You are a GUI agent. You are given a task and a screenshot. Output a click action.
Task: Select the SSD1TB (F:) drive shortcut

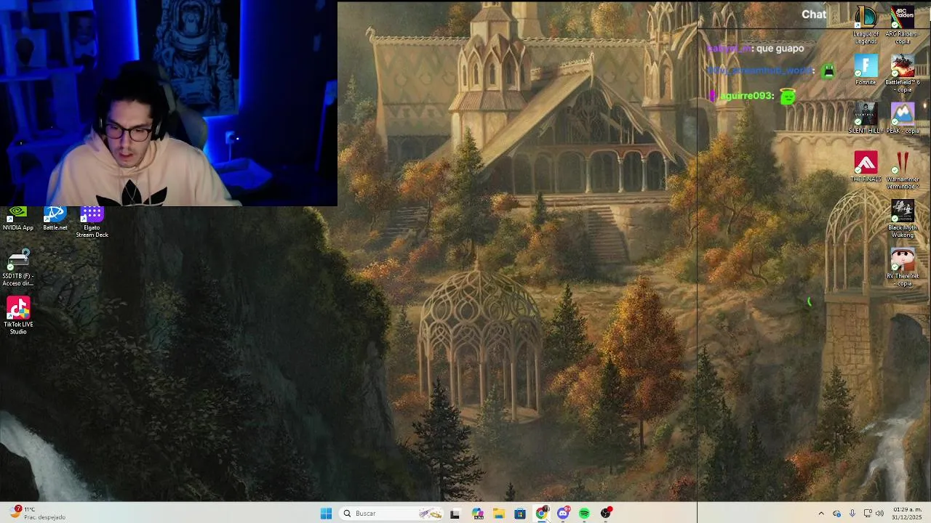point(18,268)
